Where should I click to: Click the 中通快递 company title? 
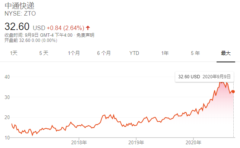point(19,6)
